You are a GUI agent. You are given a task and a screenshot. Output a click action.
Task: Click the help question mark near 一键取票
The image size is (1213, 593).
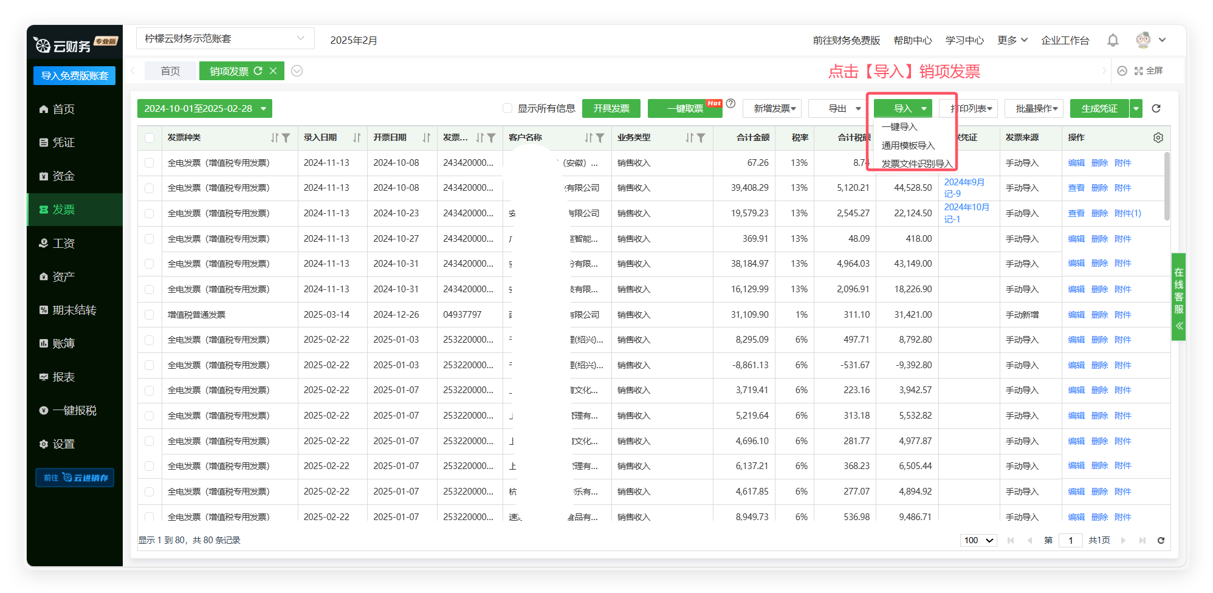pos(731,104)
